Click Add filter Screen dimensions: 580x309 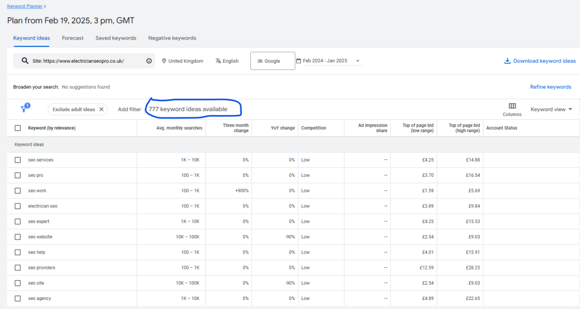130,110
